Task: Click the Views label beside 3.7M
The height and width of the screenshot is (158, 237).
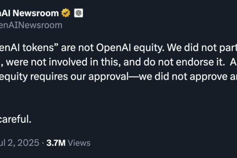Action: 78,143
